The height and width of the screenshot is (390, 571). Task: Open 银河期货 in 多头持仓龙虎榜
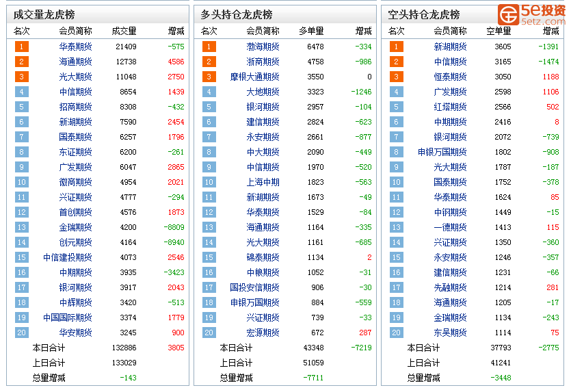[x=263, y=107]
